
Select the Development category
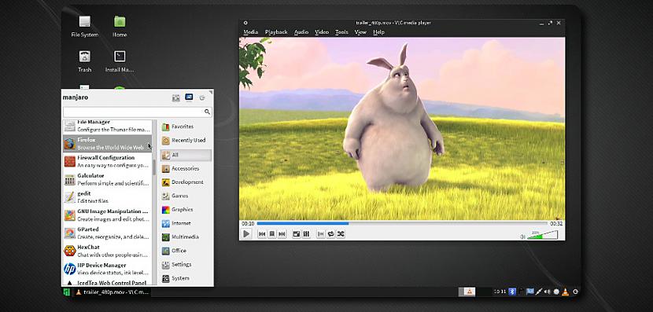pos(186,182)
